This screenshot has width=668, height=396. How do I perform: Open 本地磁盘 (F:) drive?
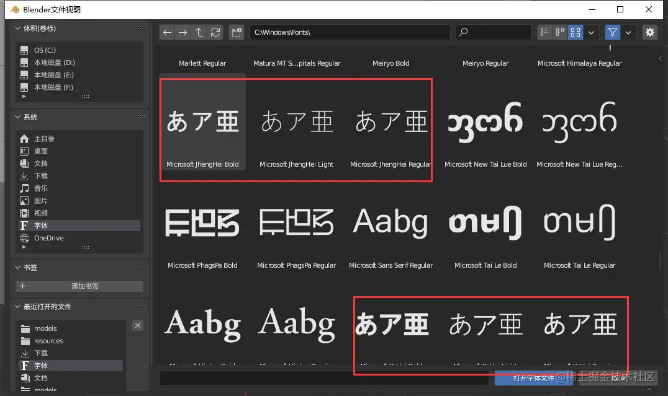pyautogui.click(x=79, y=87)
